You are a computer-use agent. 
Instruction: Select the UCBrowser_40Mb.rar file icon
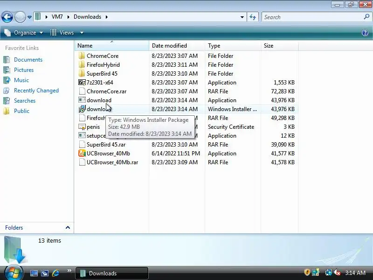point(82,162)
